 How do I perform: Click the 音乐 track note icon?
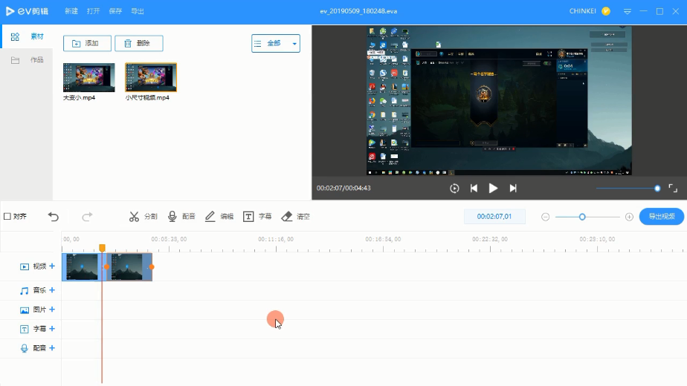(25, 290)
